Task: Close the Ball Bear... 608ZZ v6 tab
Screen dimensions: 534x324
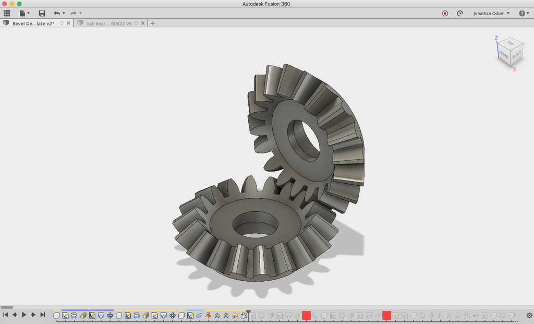Action: click(x=143, y=23)
